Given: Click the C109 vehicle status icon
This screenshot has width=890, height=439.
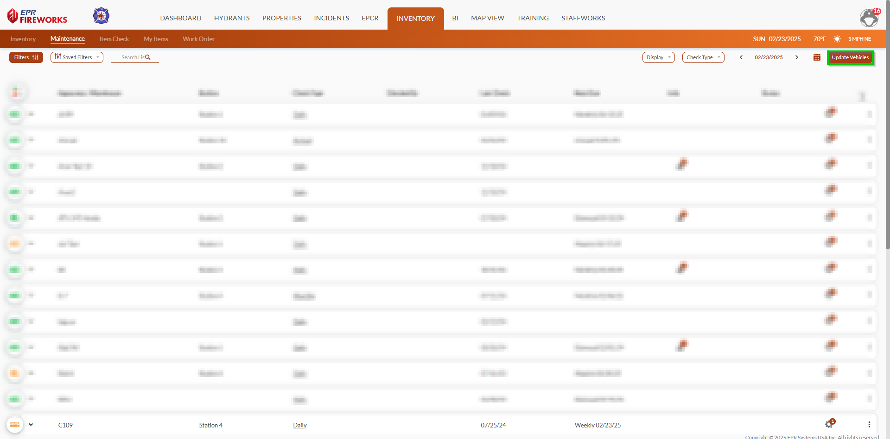Looking at the screenshot, I should (15, 425).
